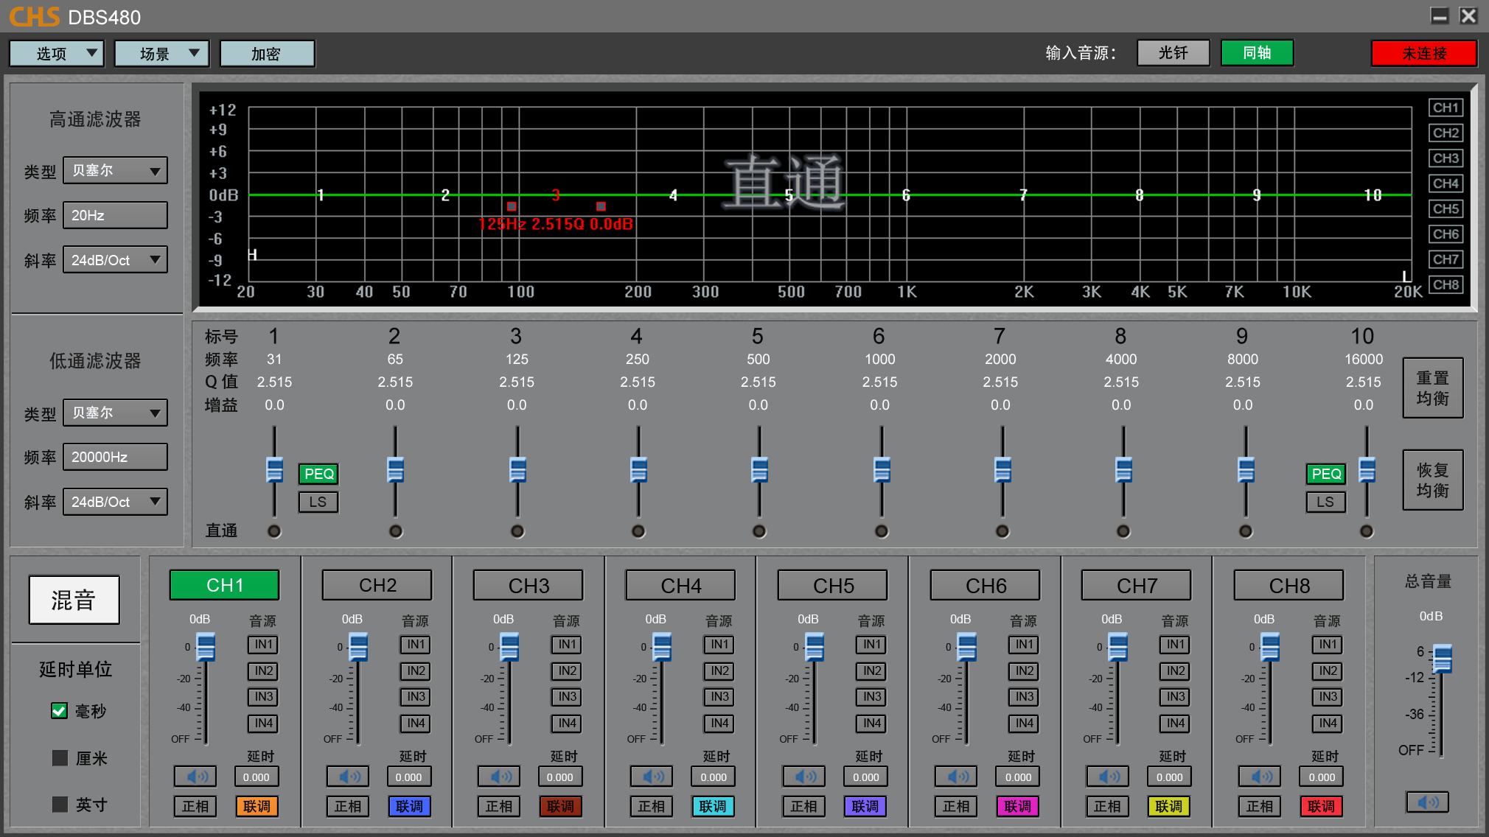
Task: Toggle IN1 source for CH1
Action: pyautogui.click(x=263, y=645)
